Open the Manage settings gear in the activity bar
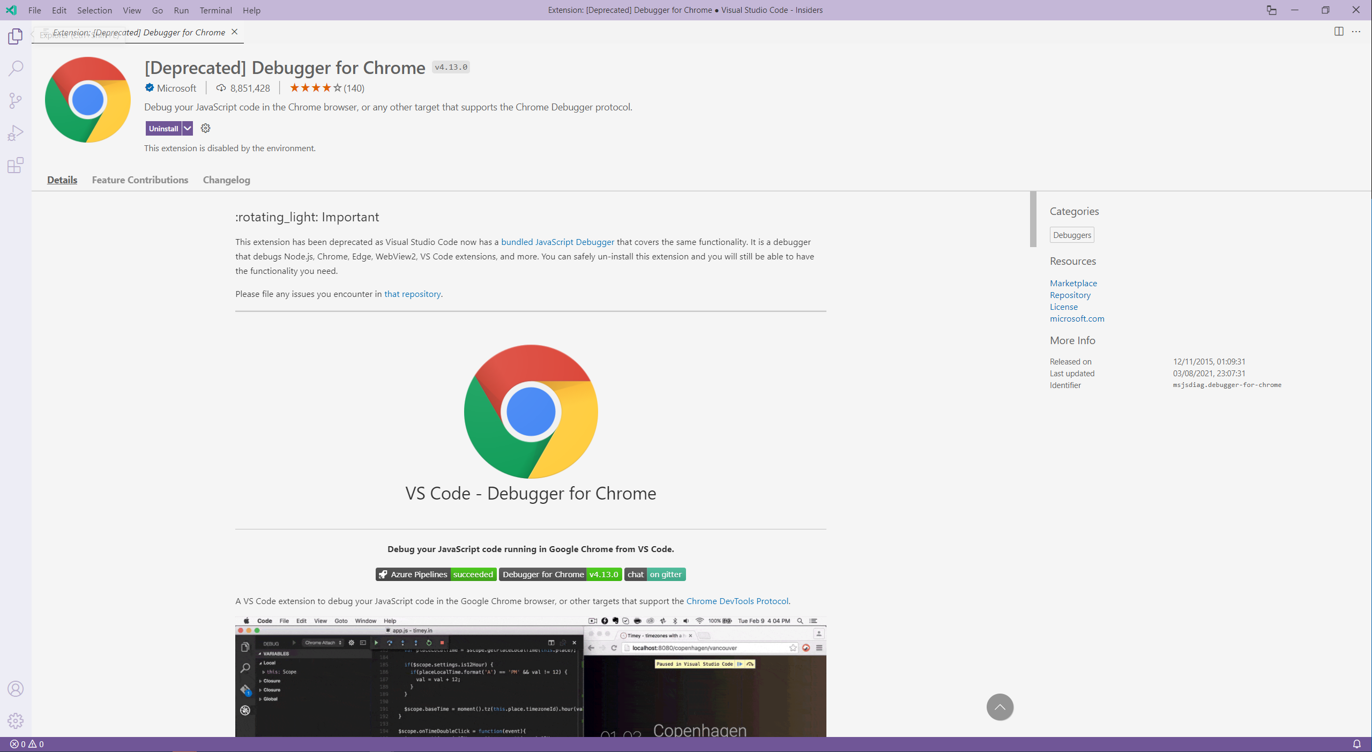 point(16,721)
